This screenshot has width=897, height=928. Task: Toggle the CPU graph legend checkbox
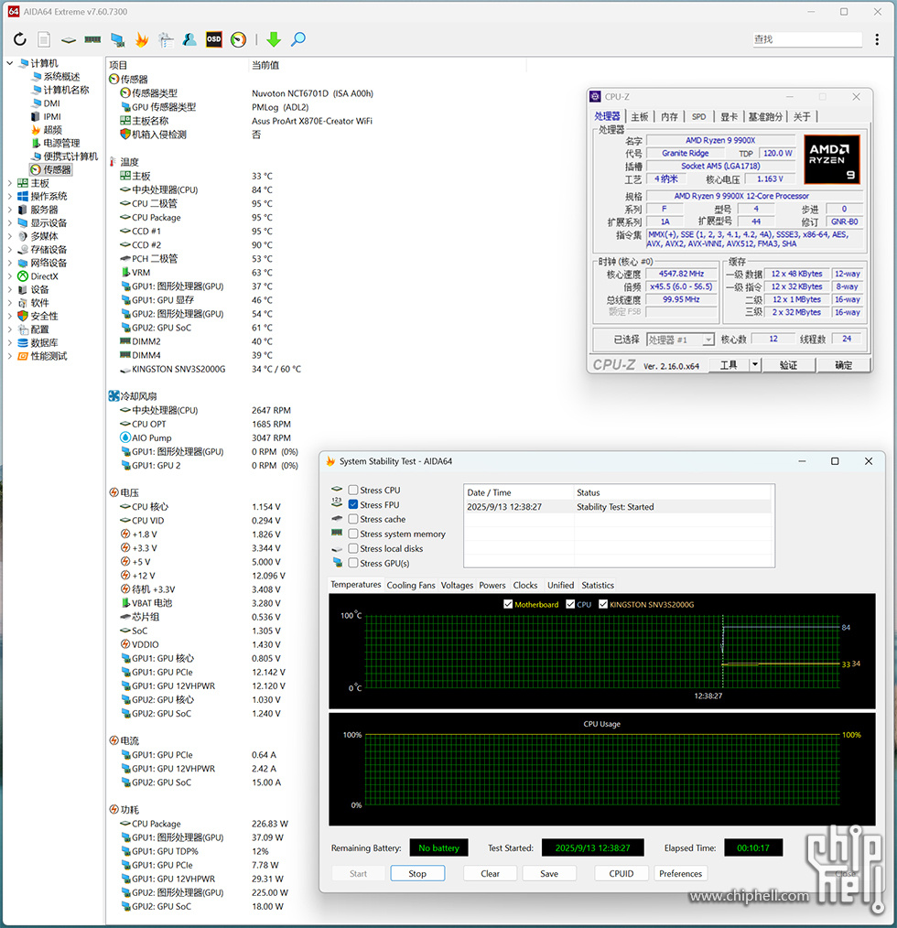[x=570, y=604]
